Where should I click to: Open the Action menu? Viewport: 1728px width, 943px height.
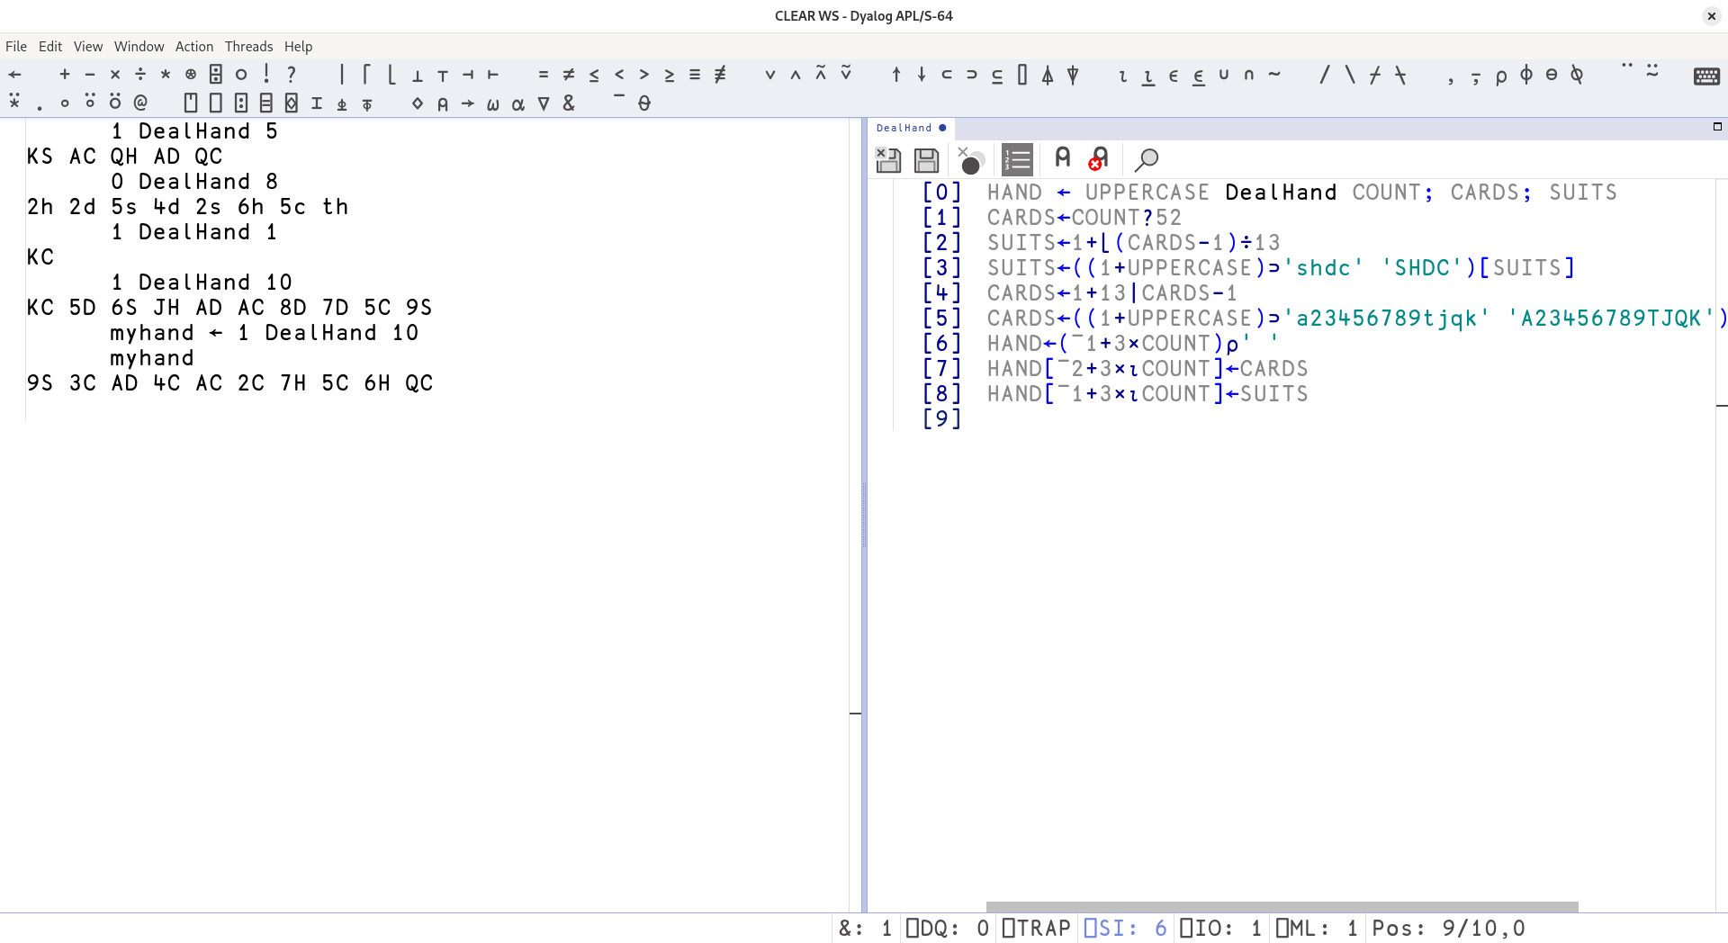tap(194, 46)
